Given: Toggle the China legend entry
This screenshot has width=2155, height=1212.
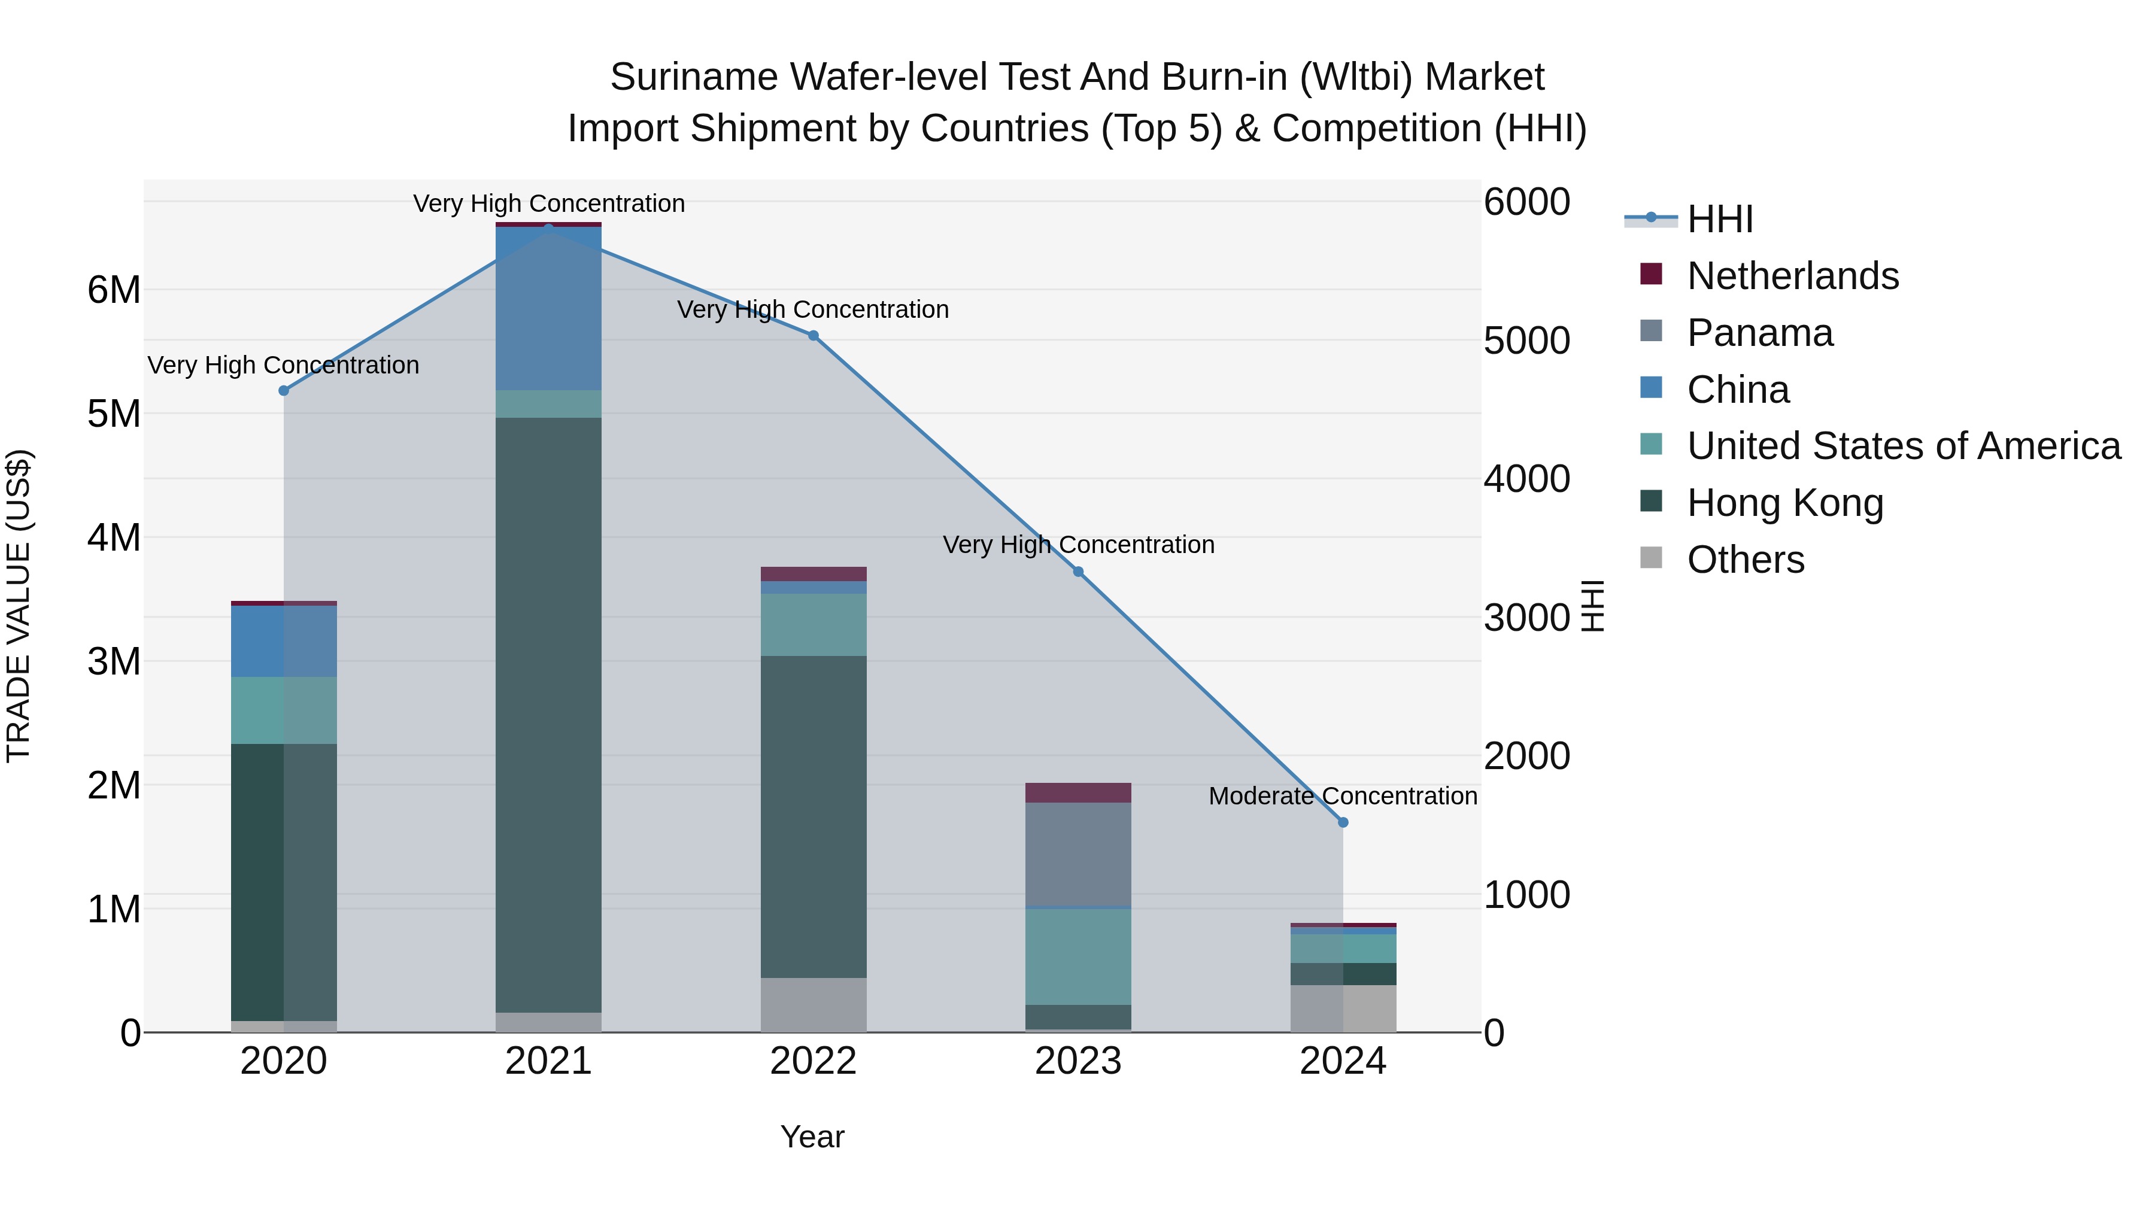Looking at the screenshot, I should pyautogui.click(x=1715, y=389).
